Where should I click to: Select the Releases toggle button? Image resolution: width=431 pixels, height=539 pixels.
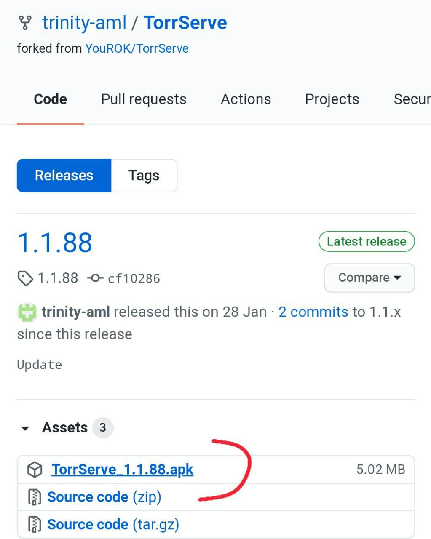[64, 175]
